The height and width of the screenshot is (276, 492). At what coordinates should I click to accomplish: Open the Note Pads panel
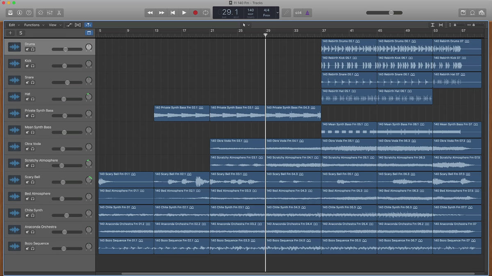[x=463, y=13]
